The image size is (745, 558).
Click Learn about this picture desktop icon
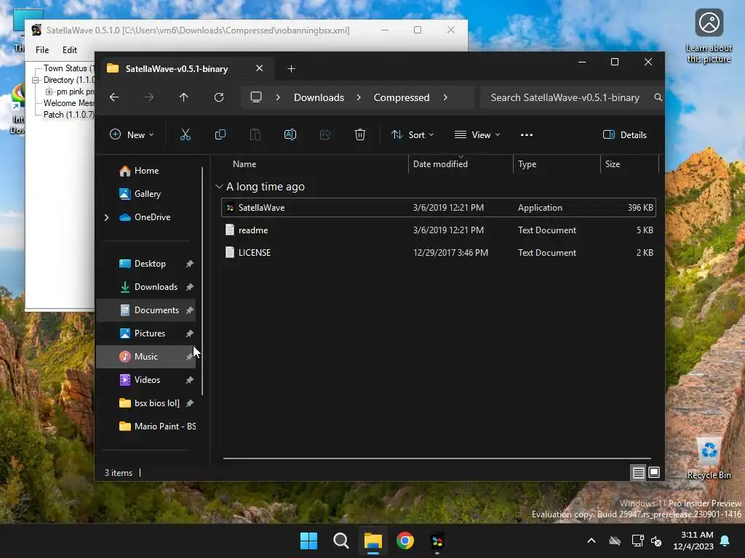(x=709, y=36)
